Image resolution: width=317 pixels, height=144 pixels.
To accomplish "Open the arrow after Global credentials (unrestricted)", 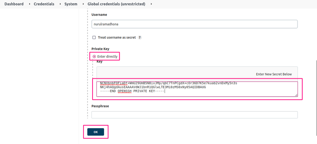I will point(151,4).
